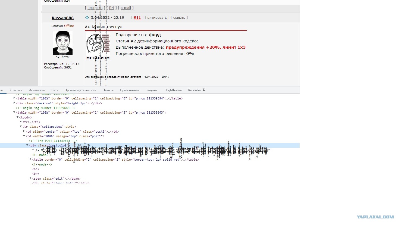Screen dimensions: 401x225
Task: Expand the collapsed tr node above collapsebox
Action: click(x=21, y=122)
